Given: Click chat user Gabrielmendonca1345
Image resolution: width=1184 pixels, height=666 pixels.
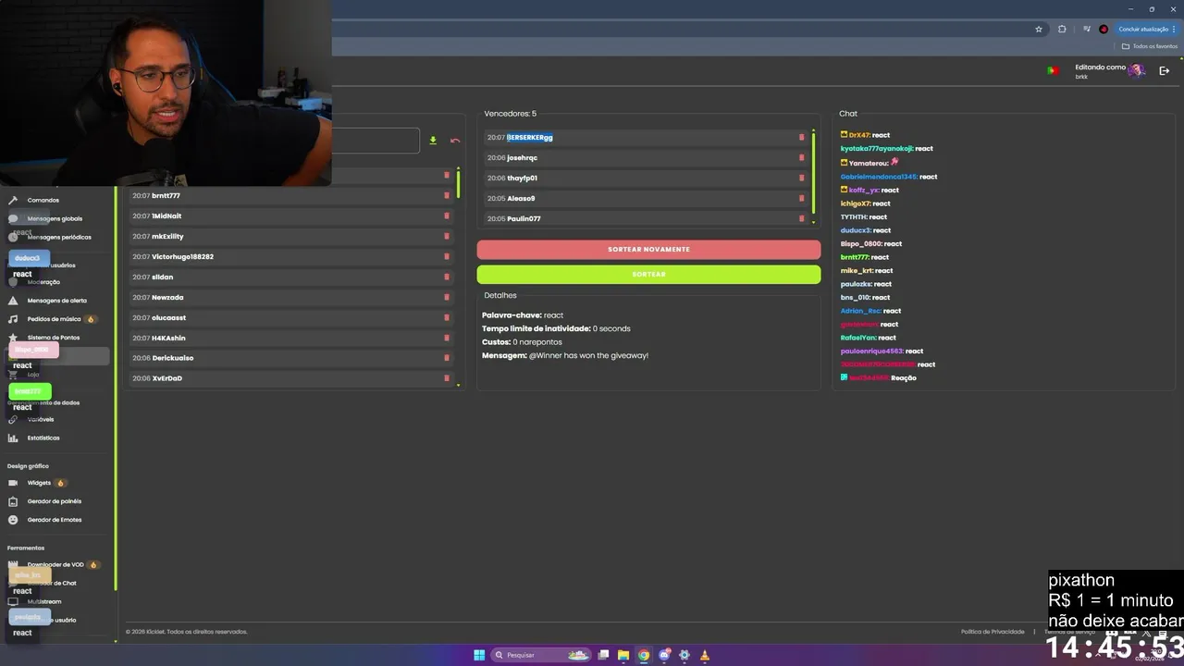Looking at the screenshot, I should click(x=879, y=177).
